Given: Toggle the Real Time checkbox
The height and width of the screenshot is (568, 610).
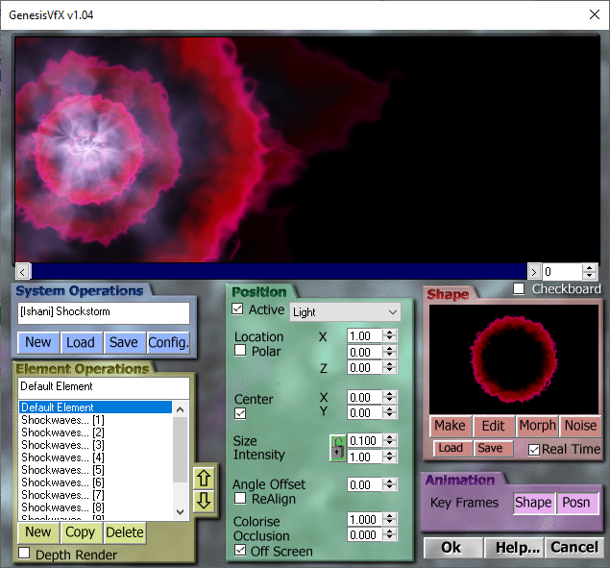Looking at the screenshot, I should pos(534,450).
